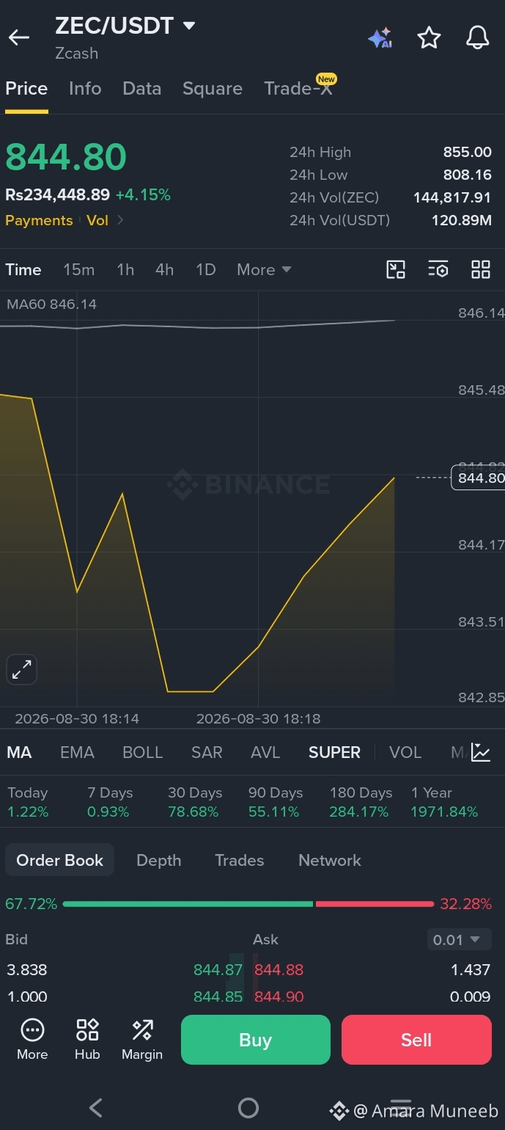Viewport: 505px width, 1130px height.
Task: Open the AI sparkle assistant icon
Action: pos(380,38)
